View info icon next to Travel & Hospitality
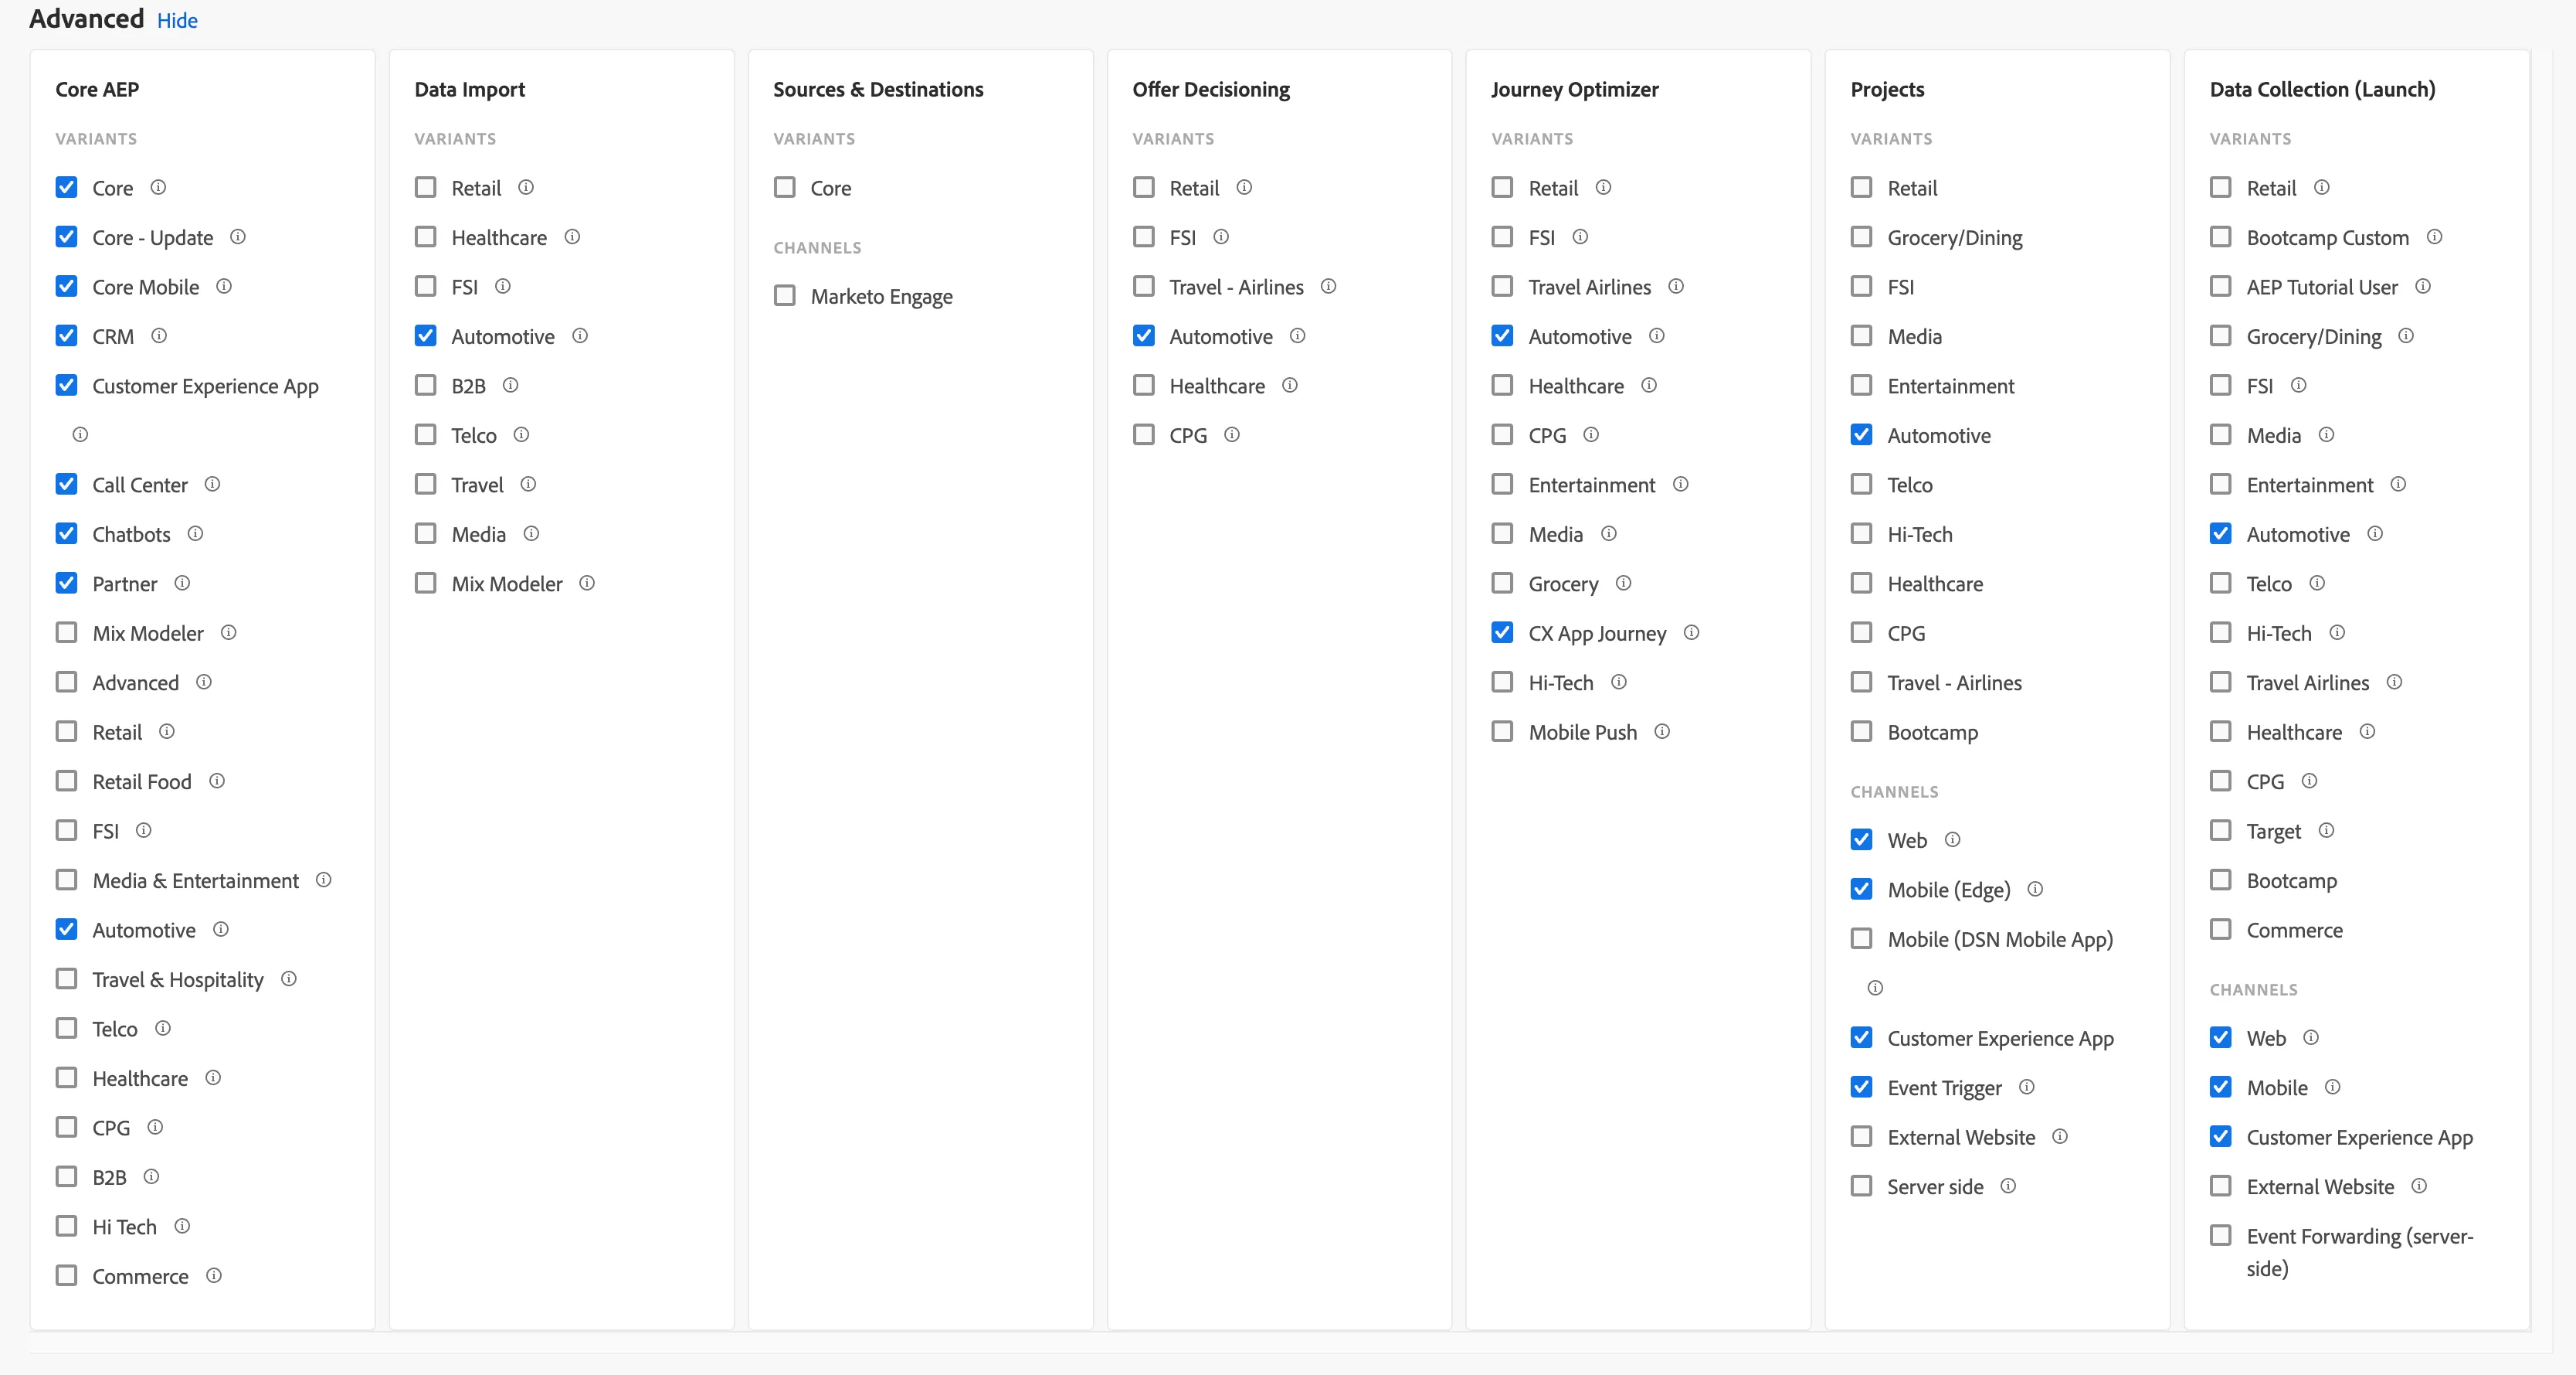Viewport: 2576px width, 1375px height. pos(288,978)
